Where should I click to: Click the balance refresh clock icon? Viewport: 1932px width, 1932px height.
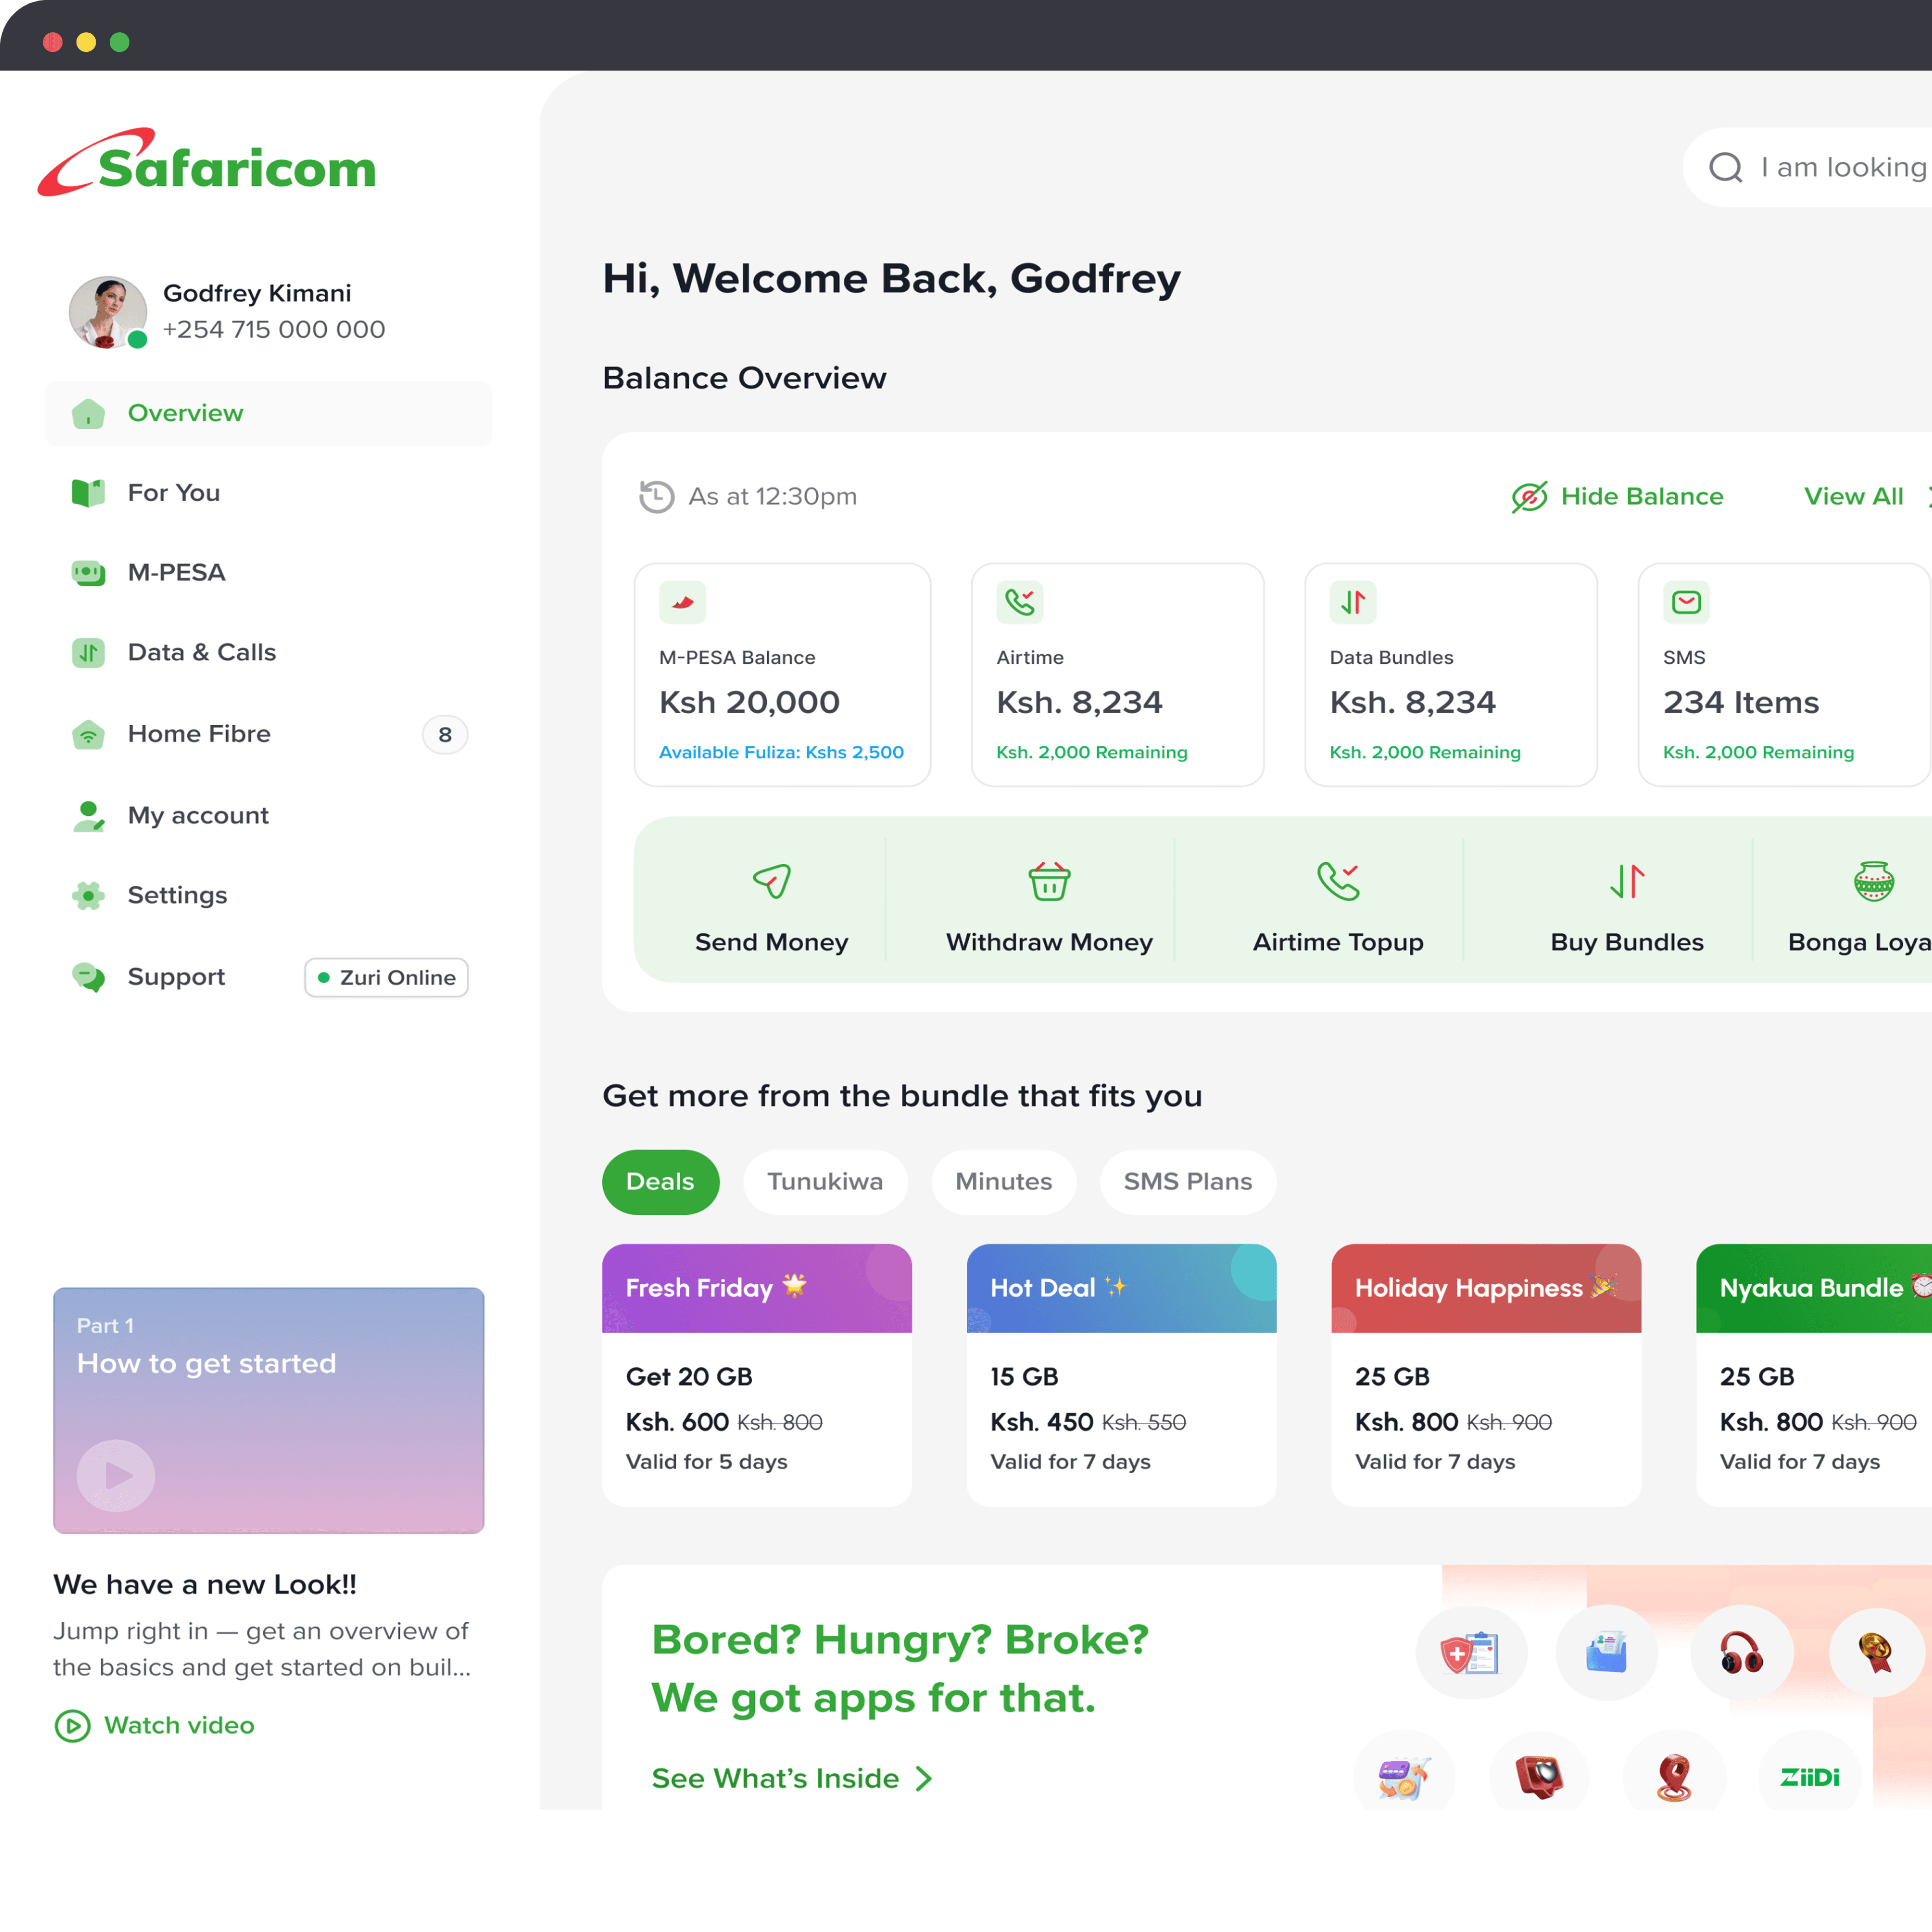point(656,496)
